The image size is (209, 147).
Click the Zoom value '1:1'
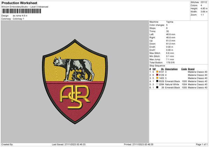tap(202, 15)
